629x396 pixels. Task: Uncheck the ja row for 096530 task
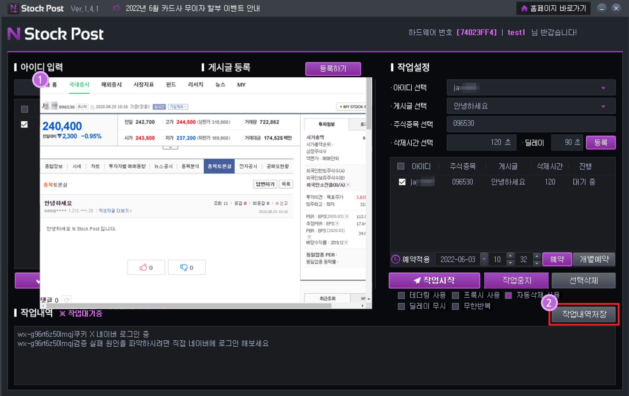coord(402,182)
